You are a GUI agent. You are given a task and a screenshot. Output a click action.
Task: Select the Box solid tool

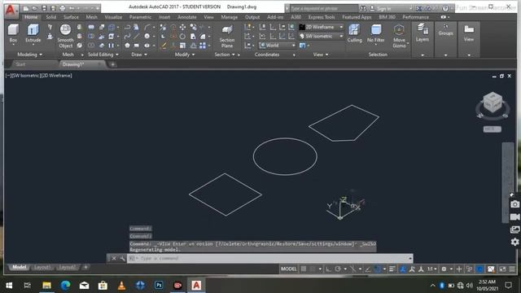pos(13,33)
